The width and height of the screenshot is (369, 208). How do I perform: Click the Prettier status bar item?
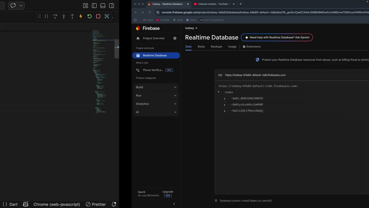tap(96, 204)
